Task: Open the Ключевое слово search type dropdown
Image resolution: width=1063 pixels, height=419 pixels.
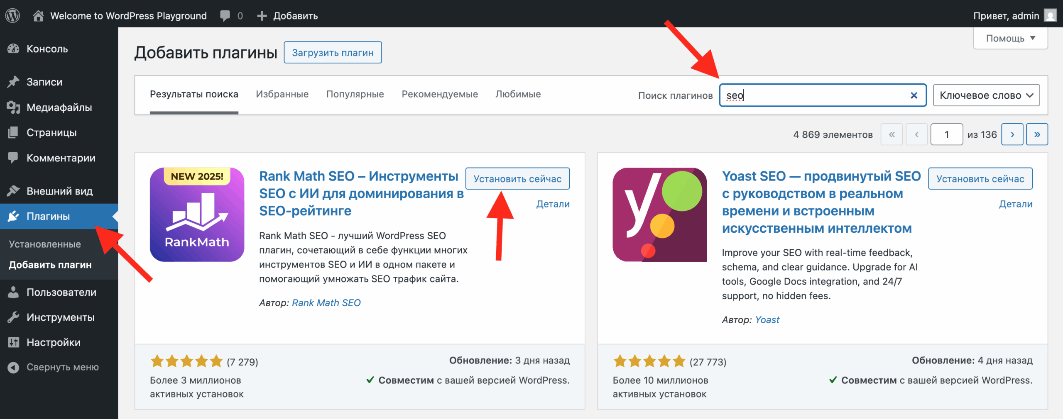Action: coord(986,95)
